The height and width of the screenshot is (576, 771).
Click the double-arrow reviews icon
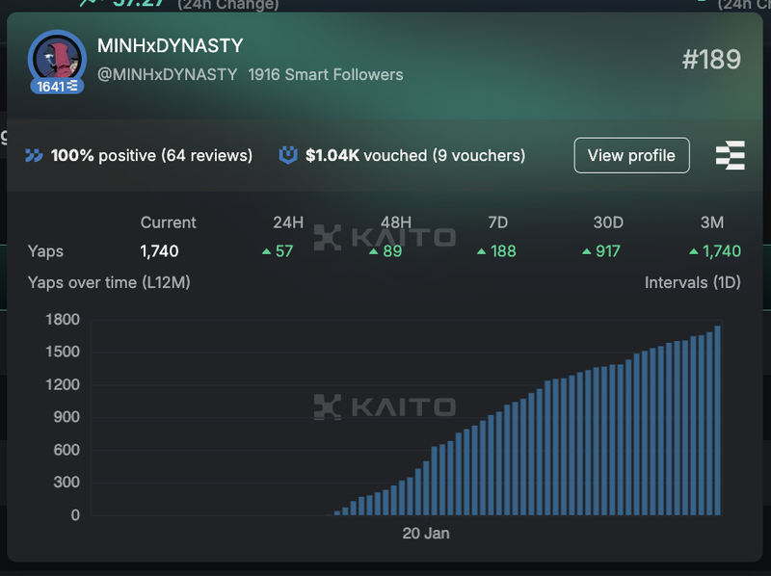(x=35, y=155)
